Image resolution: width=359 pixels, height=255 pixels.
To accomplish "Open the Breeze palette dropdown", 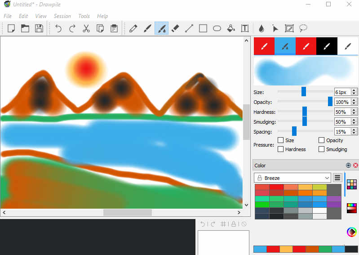I will [x=293, y=178].
